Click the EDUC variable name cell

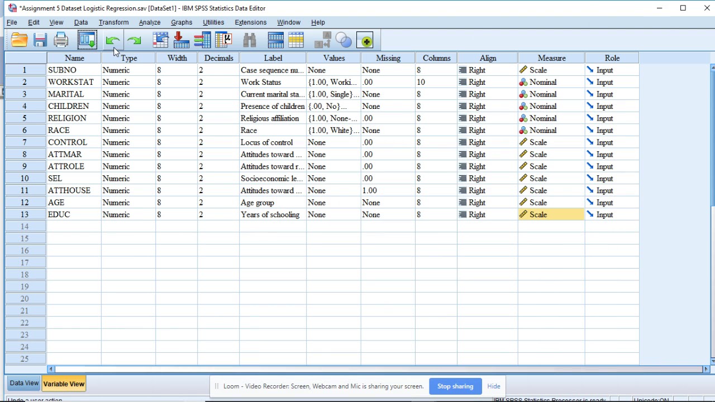pyautogui.click(x=74, y=214)
